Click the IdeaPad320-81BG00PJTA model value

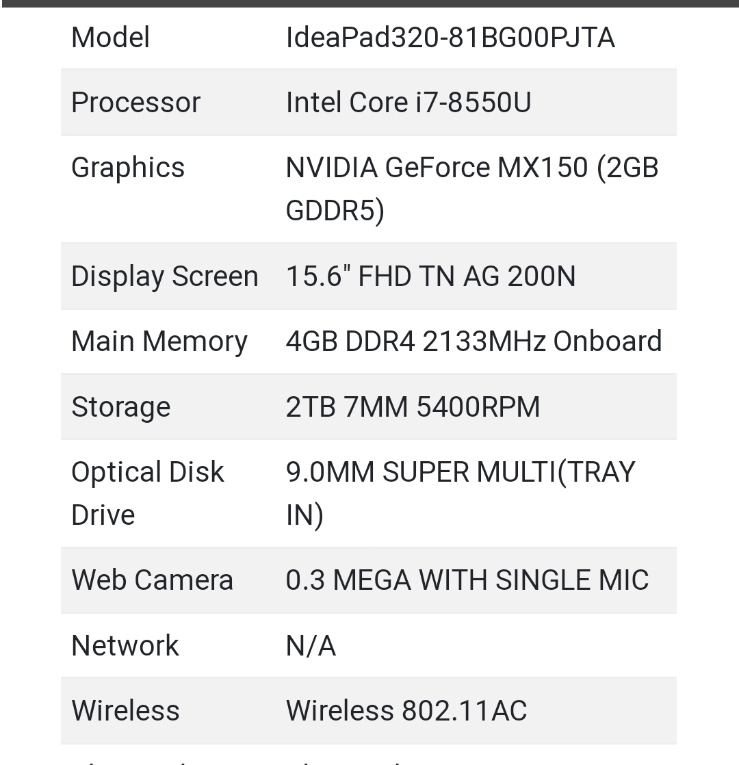coord(450,38)
